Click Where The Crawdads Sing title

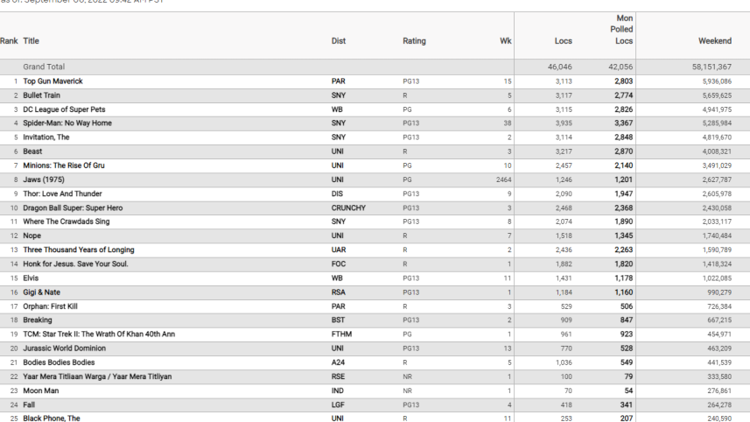tap(66, 222)
